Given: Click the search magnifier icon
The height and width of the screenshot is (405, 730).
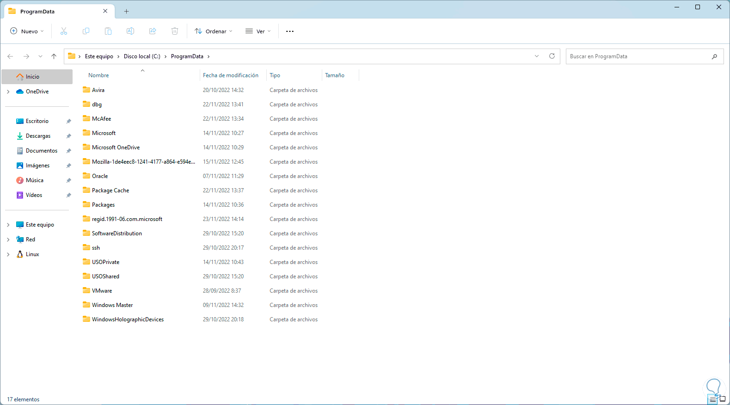Looking at the screenshot, I should tap(714, 56).
